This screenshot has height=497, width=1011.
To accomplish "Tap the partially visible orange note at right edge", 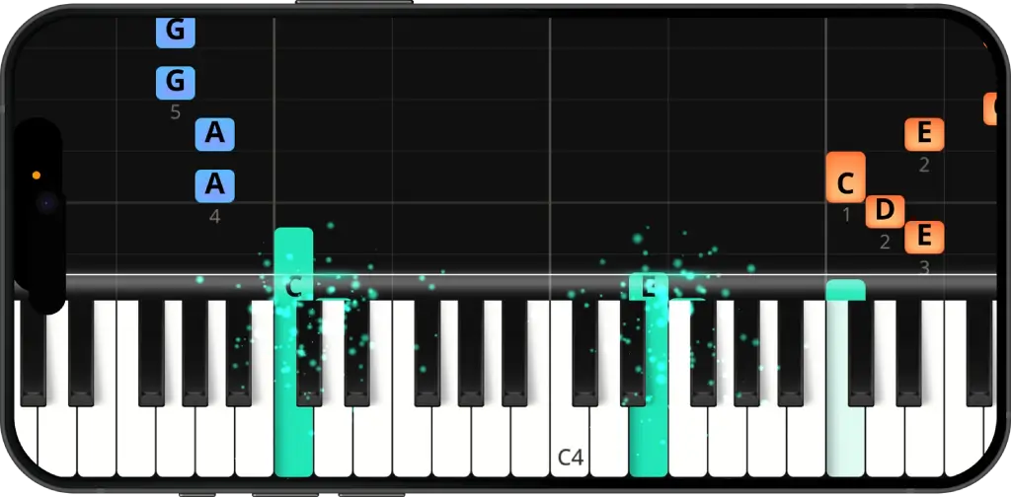I will (990, 108).
